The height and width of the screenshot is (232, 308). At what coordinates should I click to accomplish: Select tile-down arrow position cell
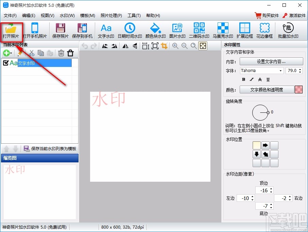click(257, 154)
